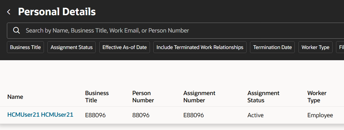
Task: Select the Active status cell
Action: [255, 115]
